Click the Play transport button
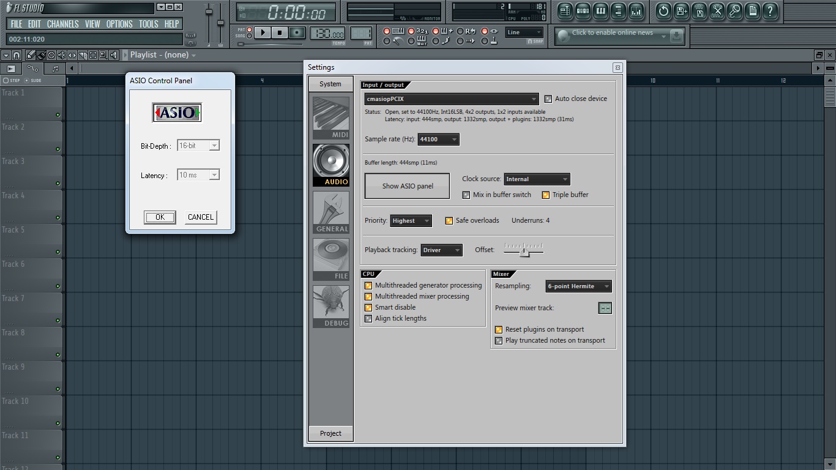Image resolution: width=836 pixels, height=470 pixels. click(263, 32)
